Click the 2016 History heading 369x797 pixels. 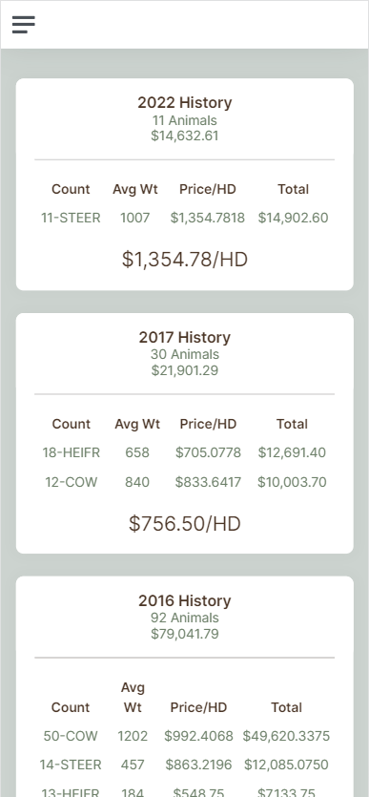pos(185,600)
